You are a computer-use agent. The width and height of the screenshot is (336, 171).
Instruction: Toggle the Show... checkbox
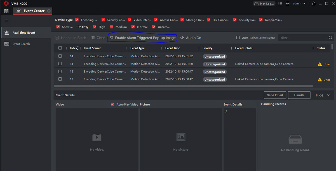[x=58, y=27]
